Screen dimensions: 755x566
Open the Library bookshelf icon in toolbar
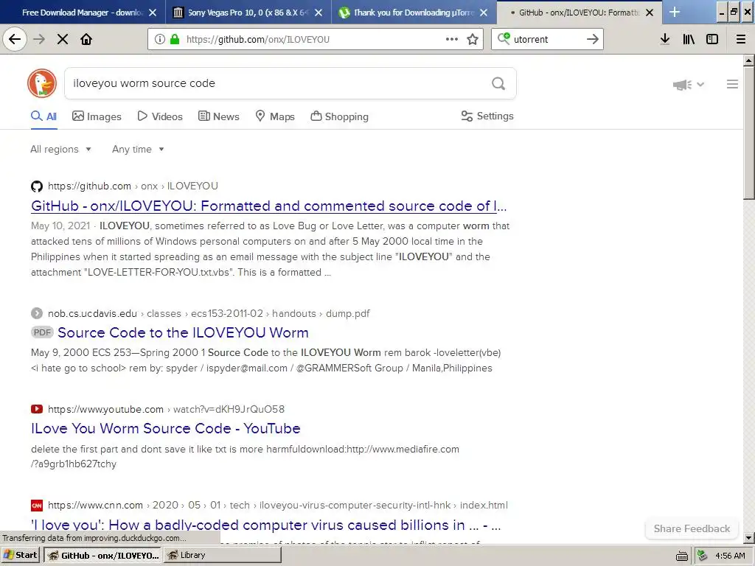(689, 40)
